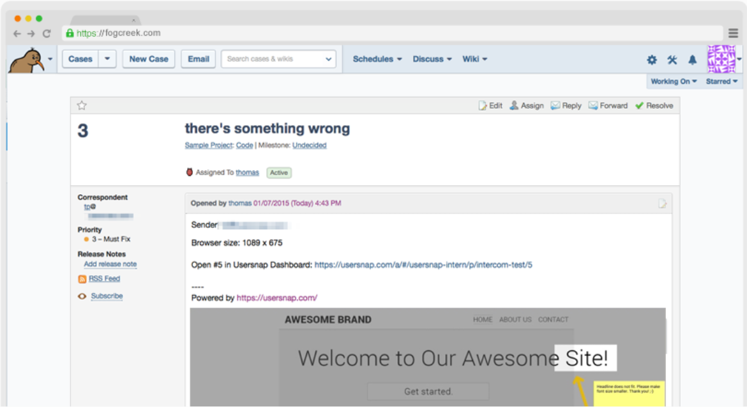Click the green padlock icon
This screenshot has height=407, width=747.
coord(70,33)
